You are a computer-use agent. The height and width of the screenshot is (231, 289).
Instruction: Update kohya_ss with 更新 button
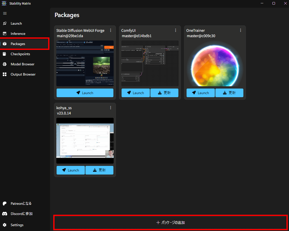99,170
